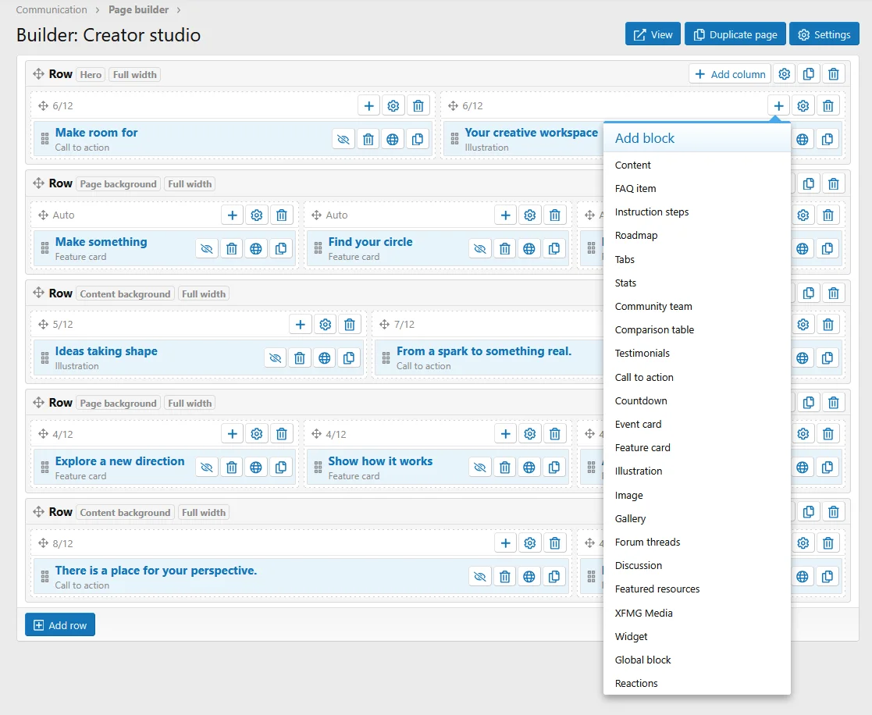Hide the 'Ideas taking shape' illustration block
The width and height of the screenshot is (872, 715).
tap(275, 358)
